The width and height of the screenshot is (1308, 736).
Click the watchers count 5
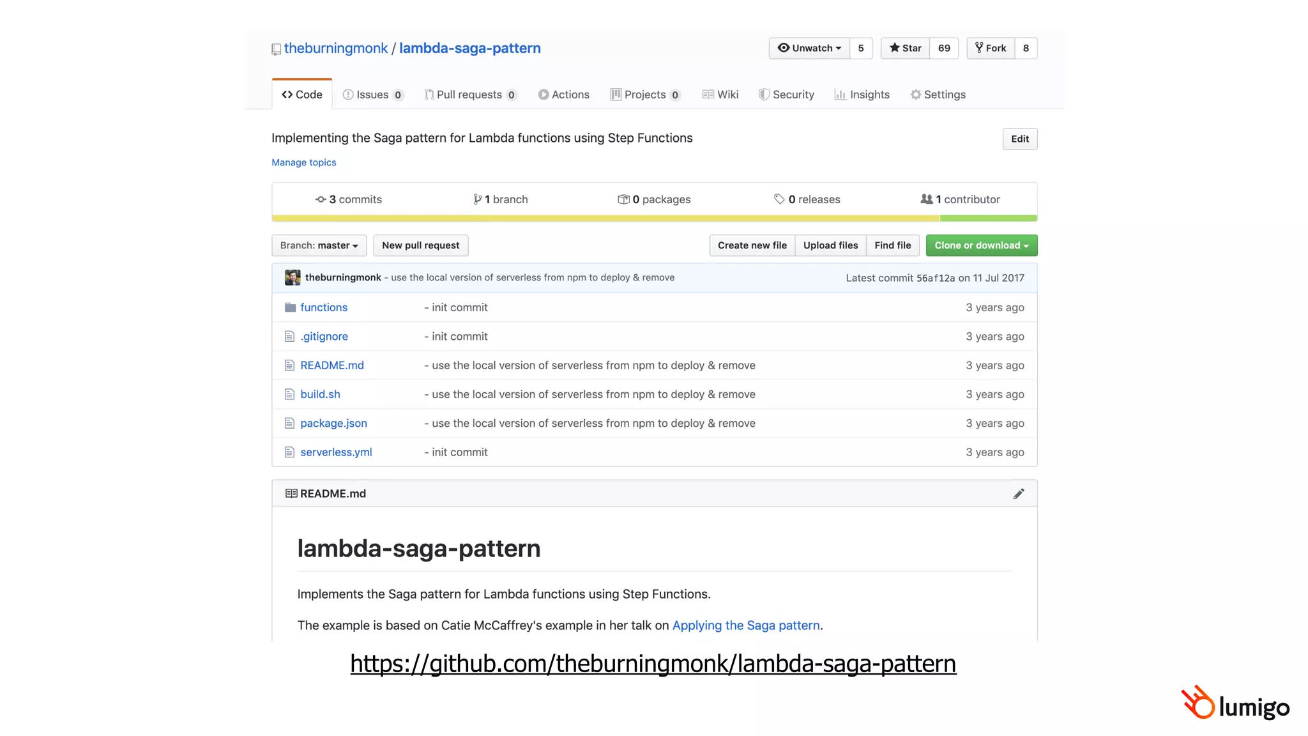(x=861, y=48)
